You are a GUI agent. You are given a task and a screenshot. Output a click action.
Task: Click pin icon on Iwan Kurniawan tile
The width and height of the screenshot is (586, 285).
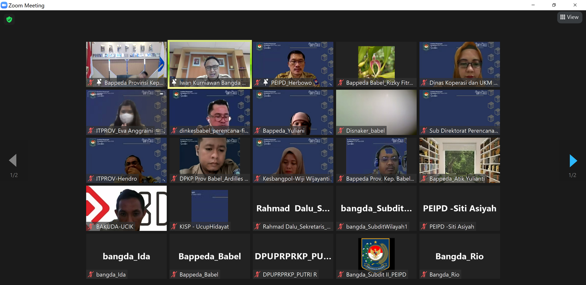[x=174, y=82]
